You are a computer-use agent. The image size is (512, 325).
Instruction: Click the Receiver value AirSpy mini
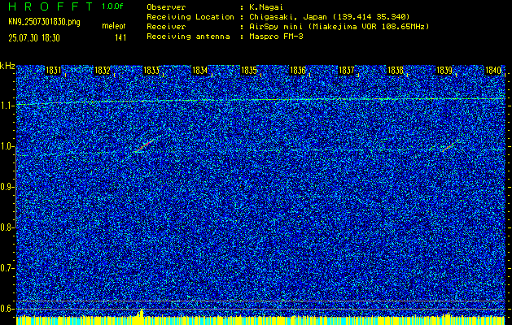[x=339, y=27]
